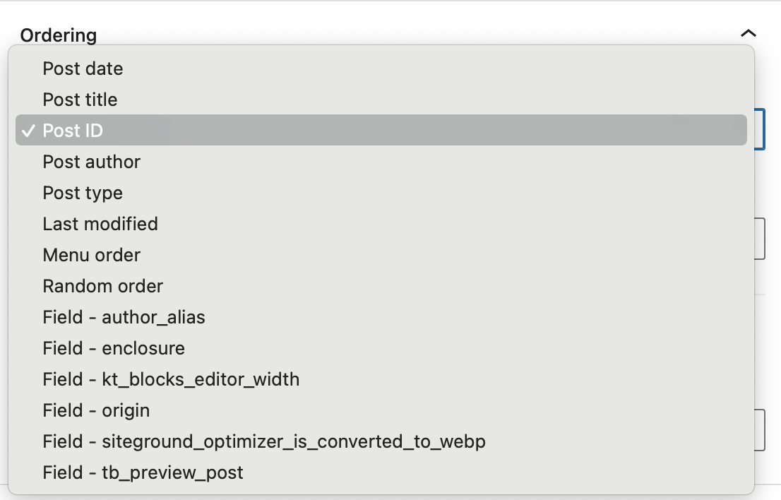Select Random order option
The height and width of the screenshot is (500, 781).
tap(381, 286)
